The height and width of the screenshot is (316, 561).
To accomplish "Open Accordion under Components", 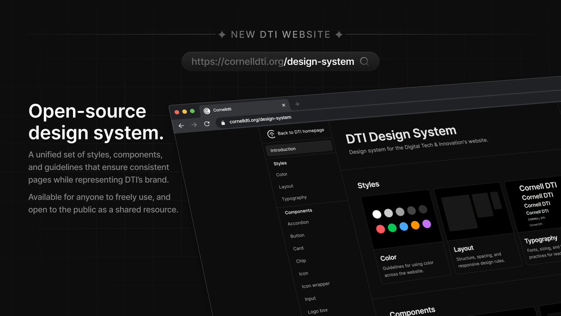I will pos(298,223).
